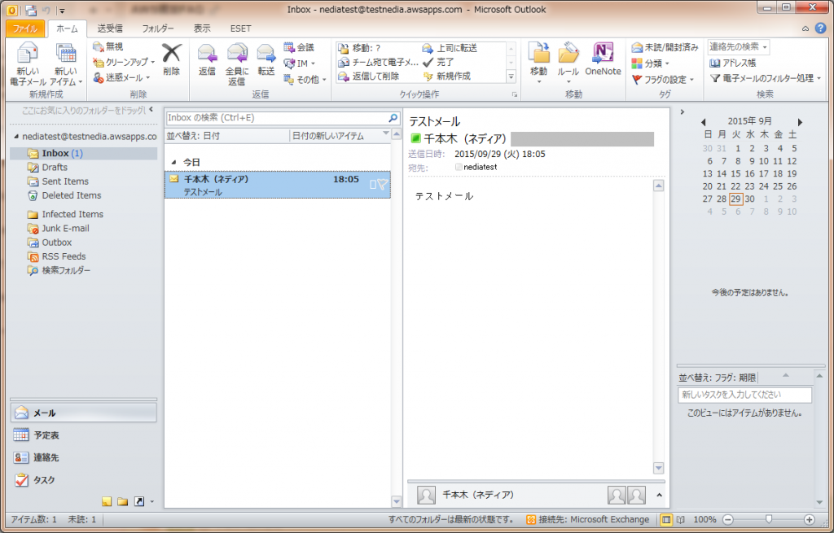This screenshot has height=533, width=834.
Task: Open the アドレス帳
Action: (732, 63)
